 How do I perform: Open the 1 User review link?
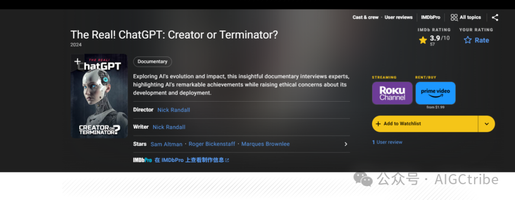(x=387, y=142)
